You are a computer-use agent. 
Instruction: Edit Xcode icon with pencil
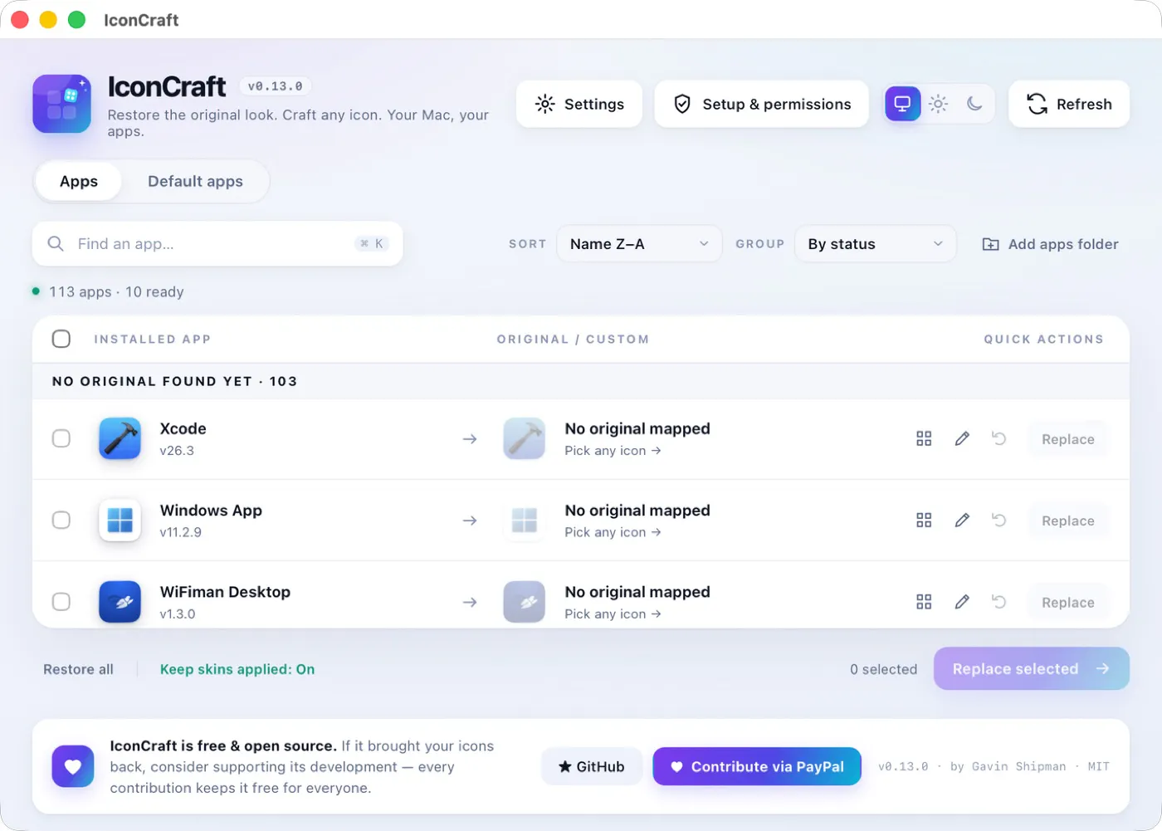click(962, 438)
